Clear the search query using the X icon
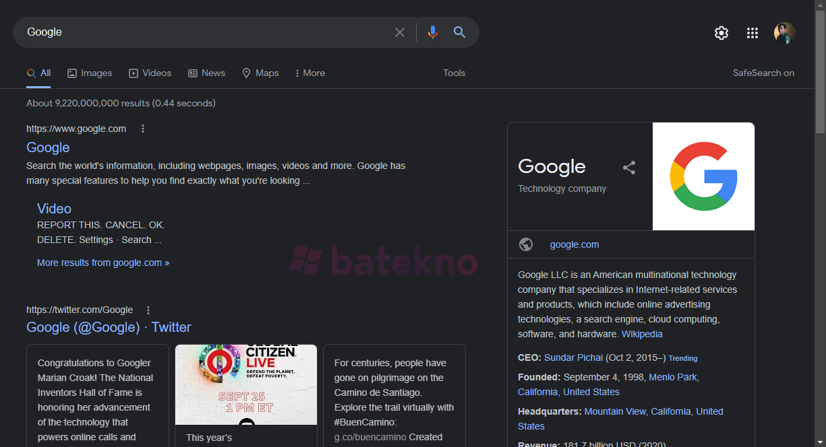Viewport: 826px width, 447px height. pyautogui.click(x=400, y=32)
